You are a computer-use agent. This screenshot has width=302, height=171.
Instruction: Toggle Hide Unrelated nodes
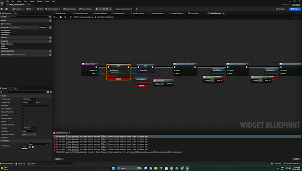point(52,9)
